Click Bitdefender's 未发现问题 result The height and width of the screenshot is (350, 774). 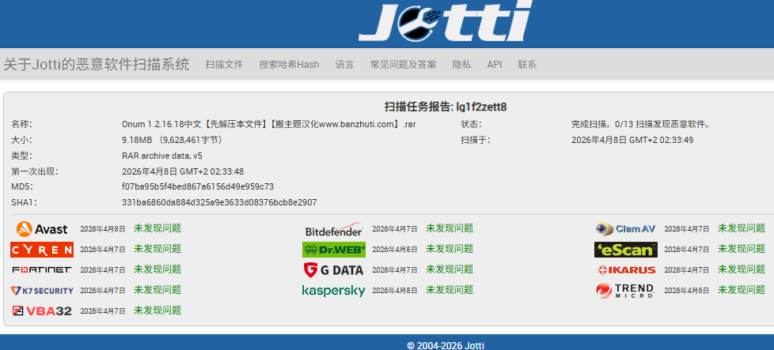[450, 228]
